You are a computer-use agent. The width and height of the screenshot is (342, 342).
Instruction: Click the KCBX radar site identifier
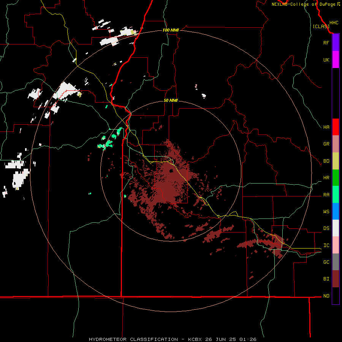pos(195,339)
